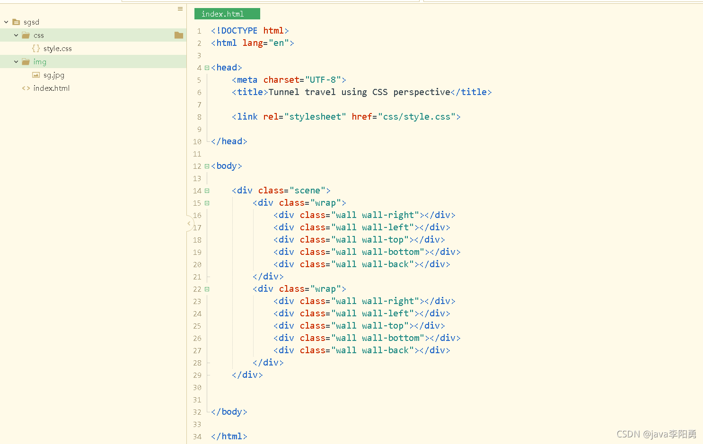Collapse the sidebar using the side handle arrow
This screenshot has height=444, width=703.
(189, 223)
